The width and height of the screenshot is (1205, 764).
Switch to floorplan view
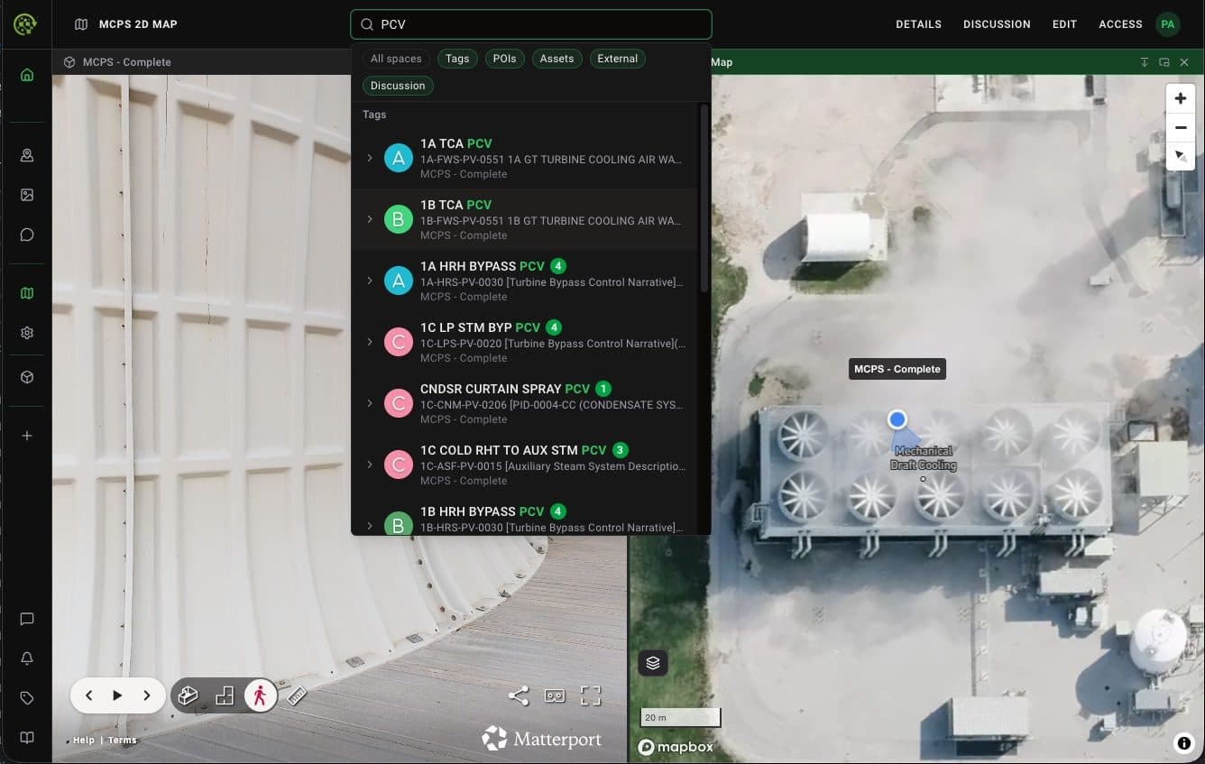[x=225, y=695]
